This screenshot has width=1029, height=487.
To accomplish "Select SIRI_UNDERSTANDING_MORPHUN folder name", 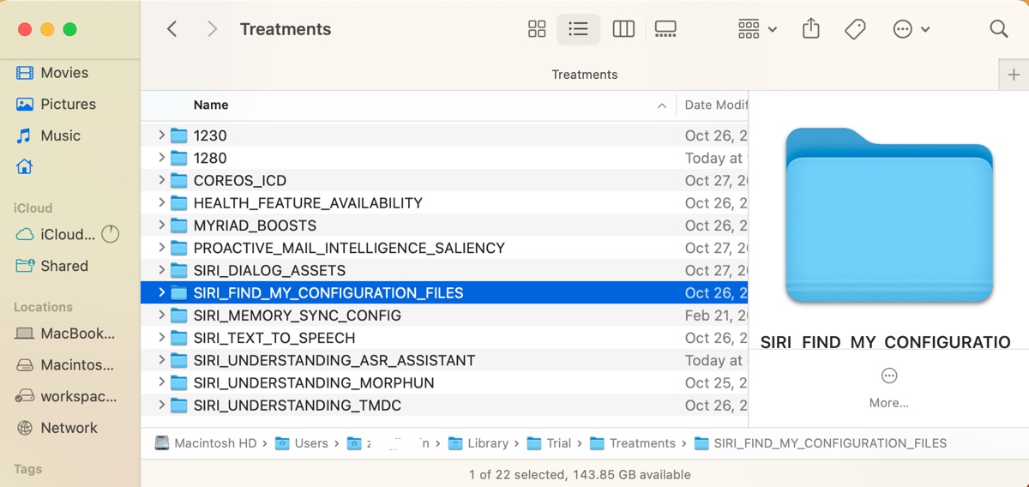I will pos(314,382).
